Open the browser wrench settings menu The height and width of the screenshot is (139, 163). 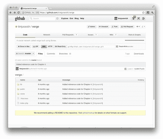coord(152,12)
